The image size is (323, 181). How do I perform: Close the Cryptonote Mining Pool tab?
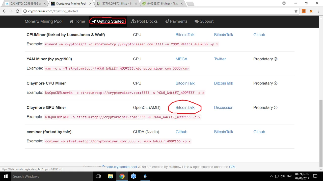90,4
